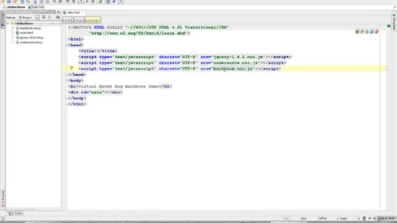Collapse the <html> fold marker in gutter

click(67, 39)
